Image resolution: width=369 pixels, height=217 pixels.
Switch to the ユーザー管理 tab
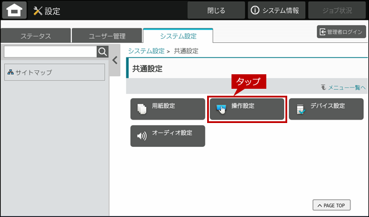(107, 36)
